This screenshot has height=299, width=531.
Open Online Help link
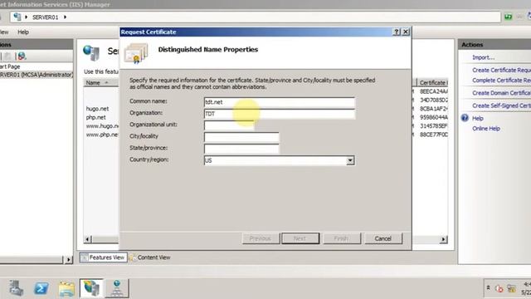(486, 129)
